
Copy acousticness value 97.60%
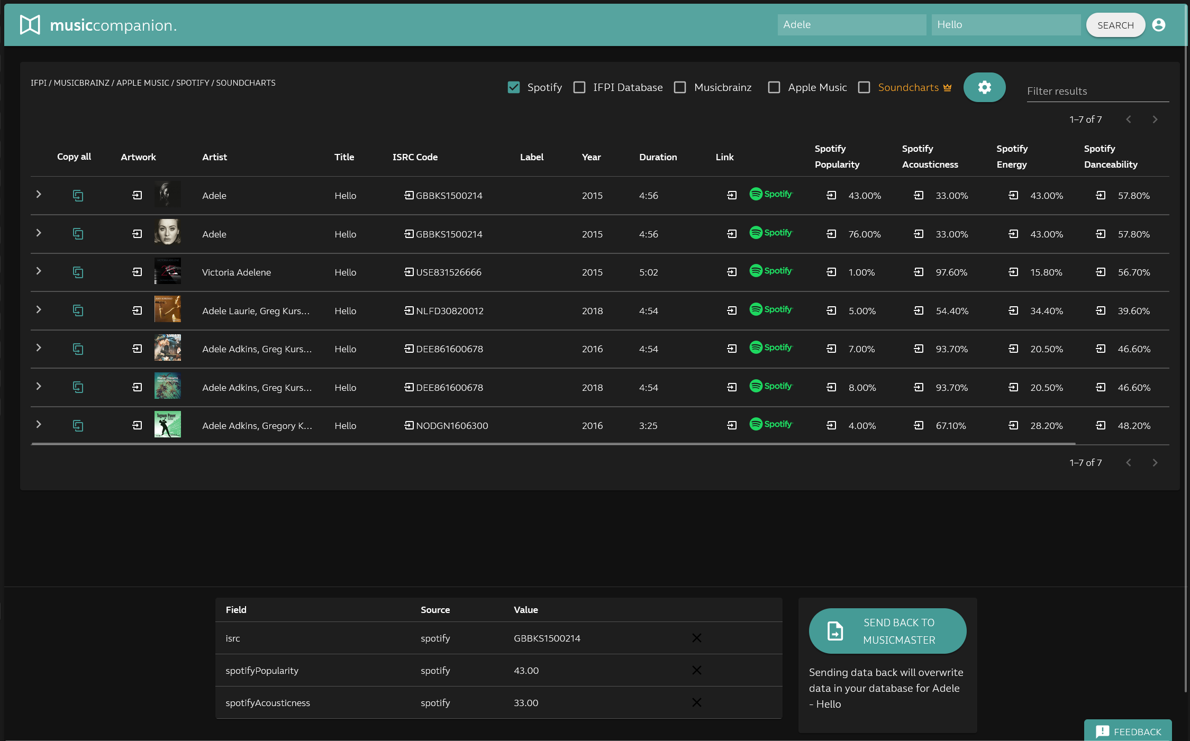(x=919, y=272)
